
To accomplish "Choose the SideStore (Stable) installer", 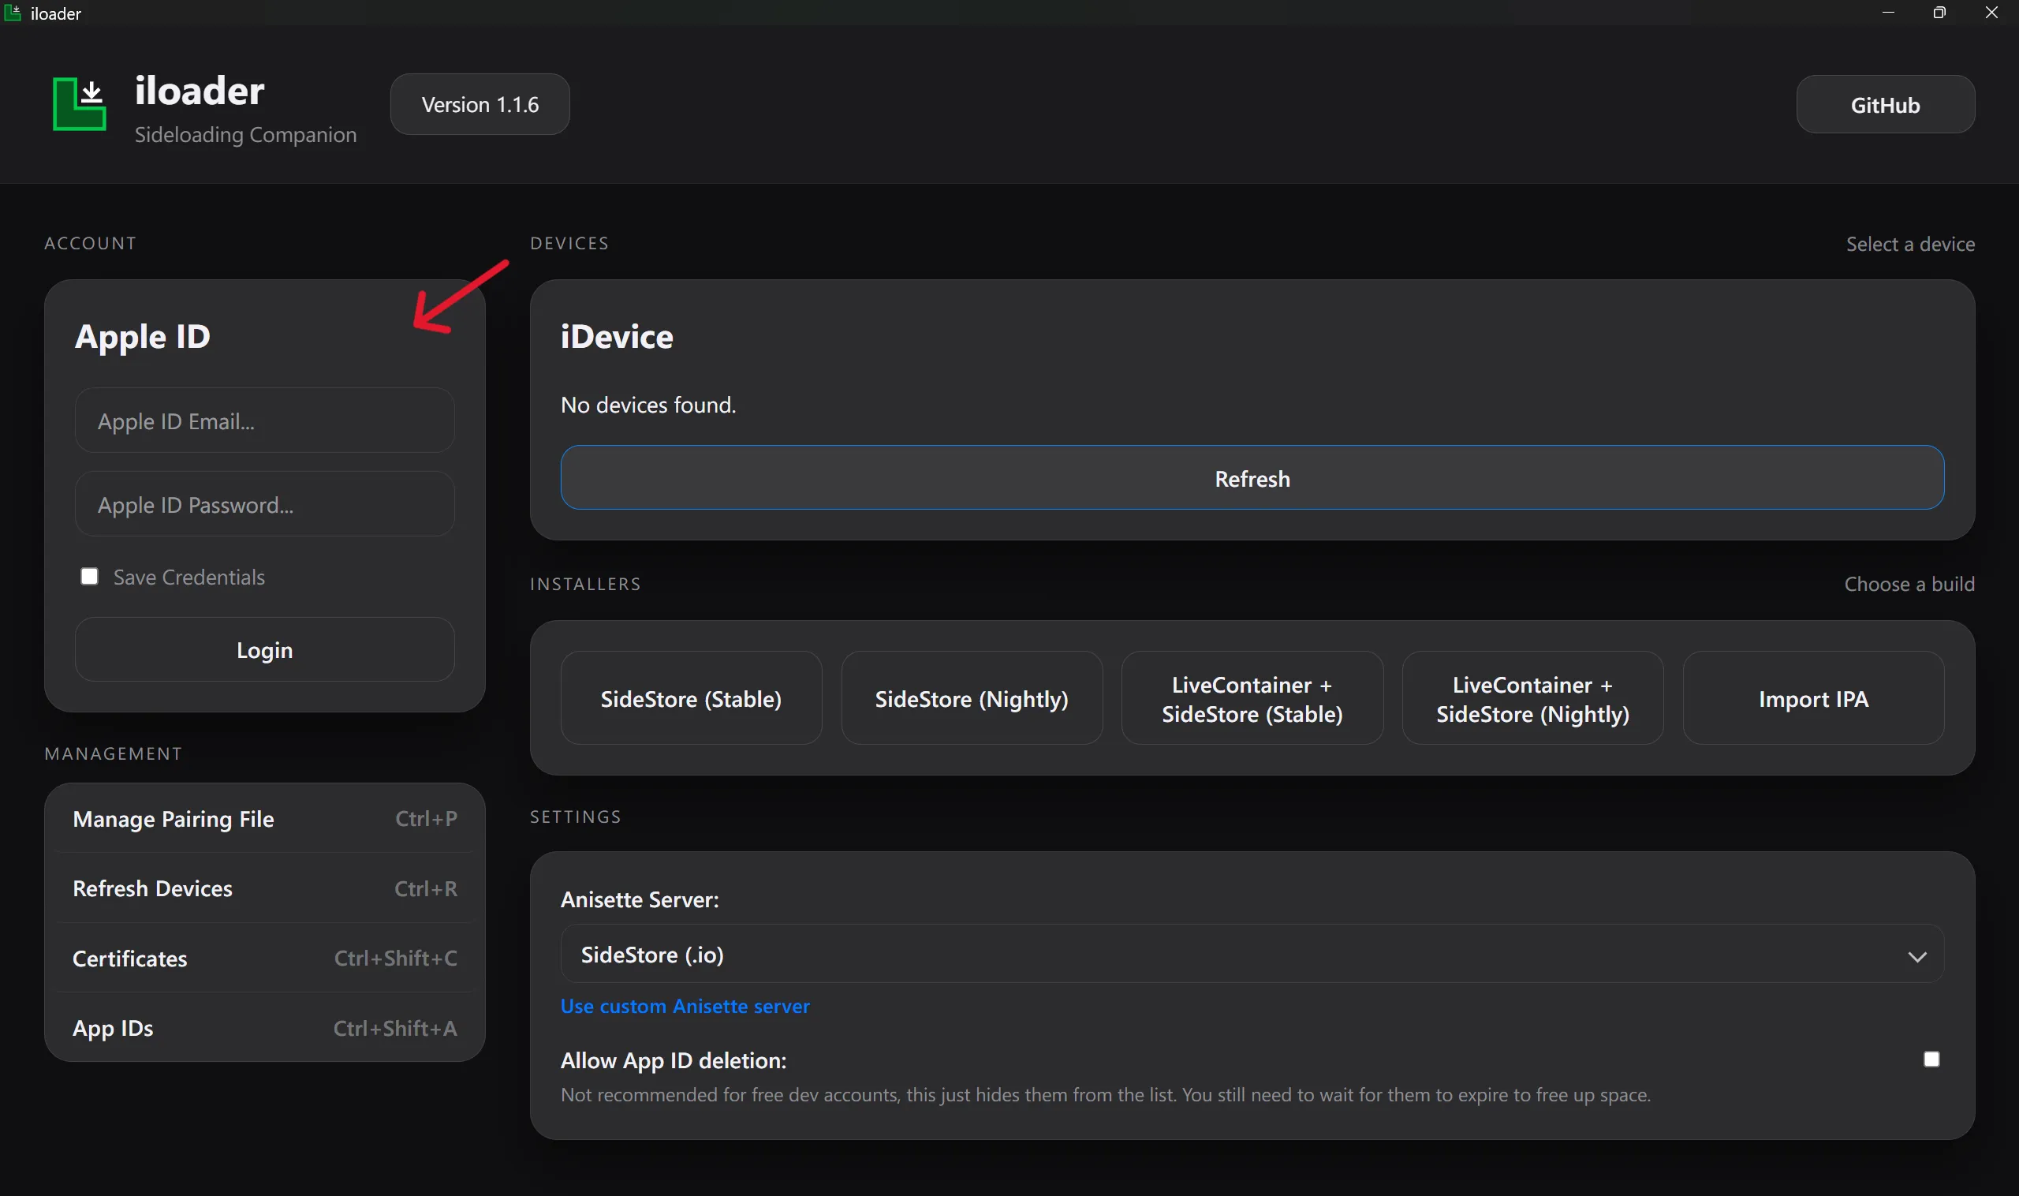I will click(x=690, y=699).
